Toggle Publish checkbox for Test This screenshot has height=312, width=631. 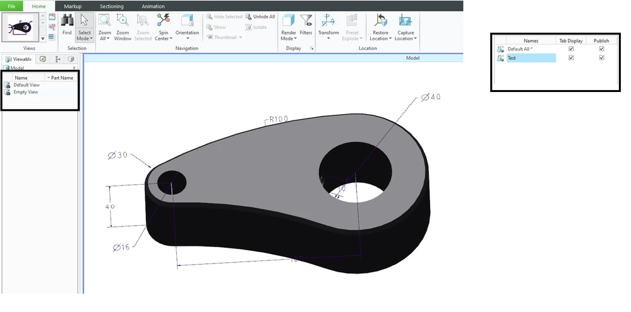(601, 57)
